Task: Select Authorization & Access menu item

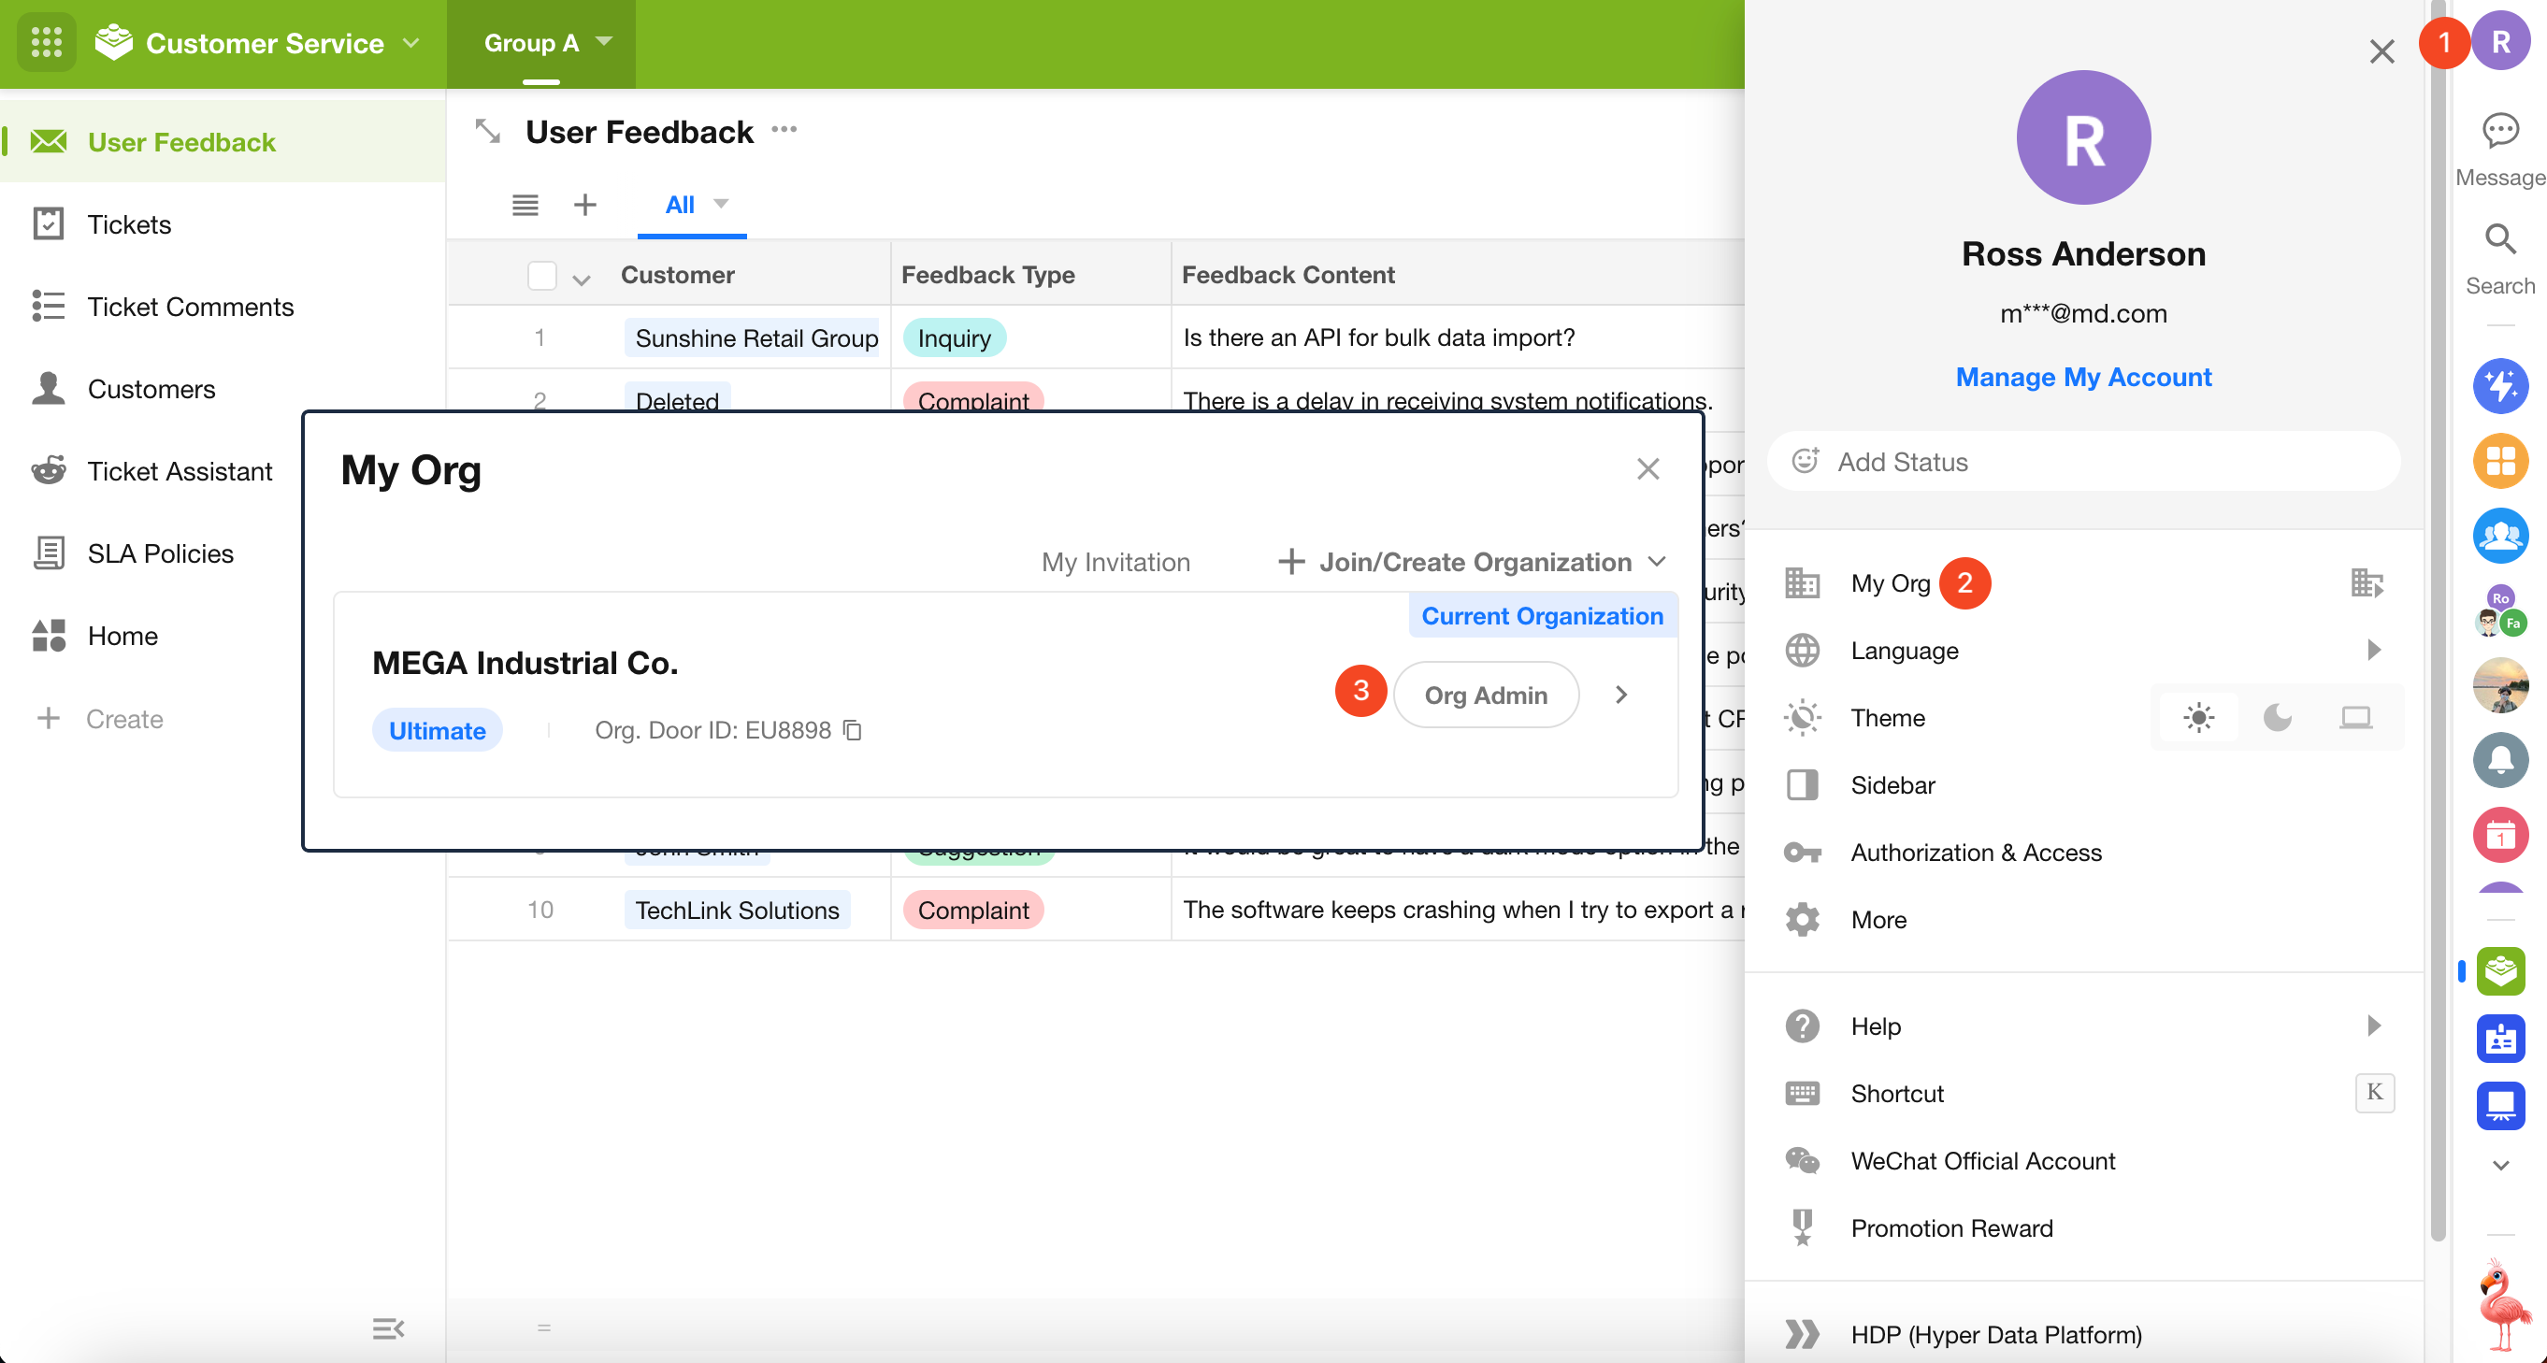Action: pos(1976,852)
